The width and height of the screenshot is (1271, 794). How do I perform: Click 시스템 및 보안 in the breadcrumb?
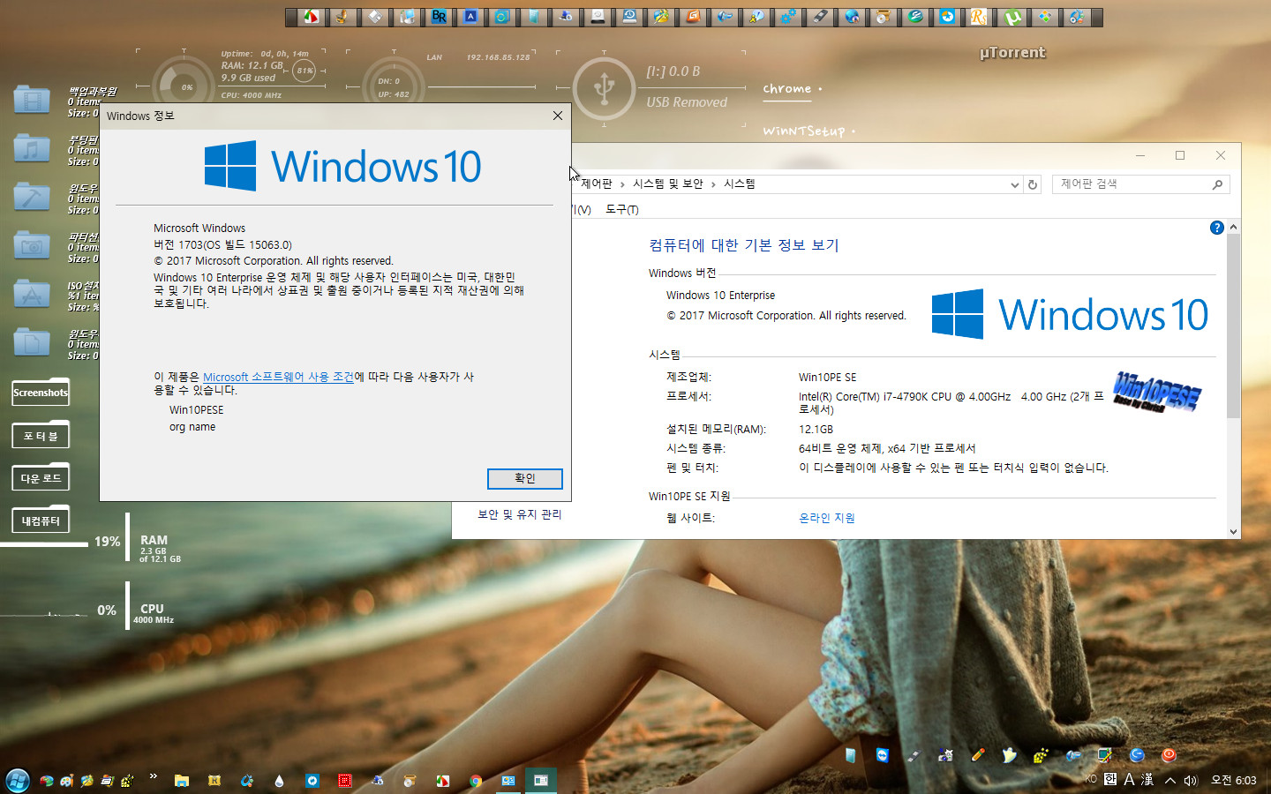pos(667,184)
